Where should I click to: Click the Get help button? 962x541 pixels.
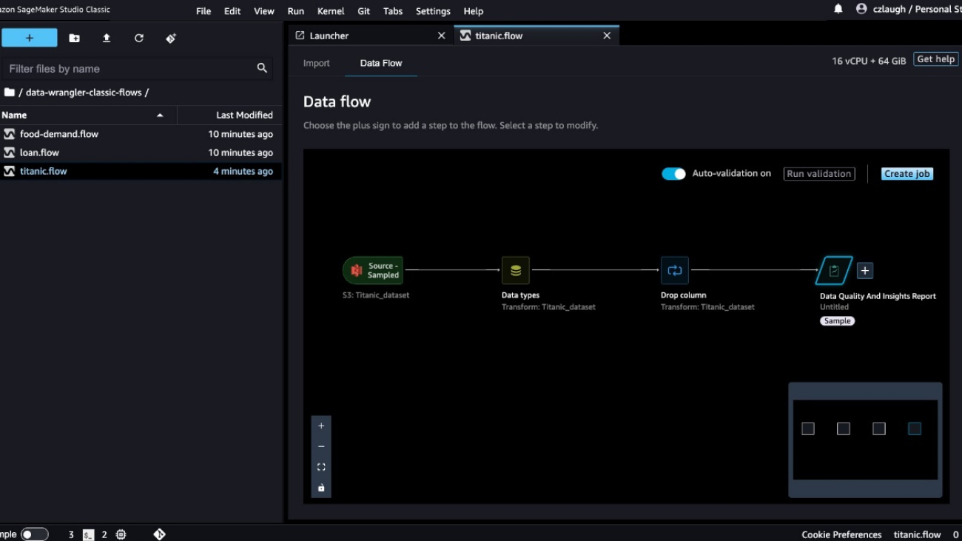(936, 59)
